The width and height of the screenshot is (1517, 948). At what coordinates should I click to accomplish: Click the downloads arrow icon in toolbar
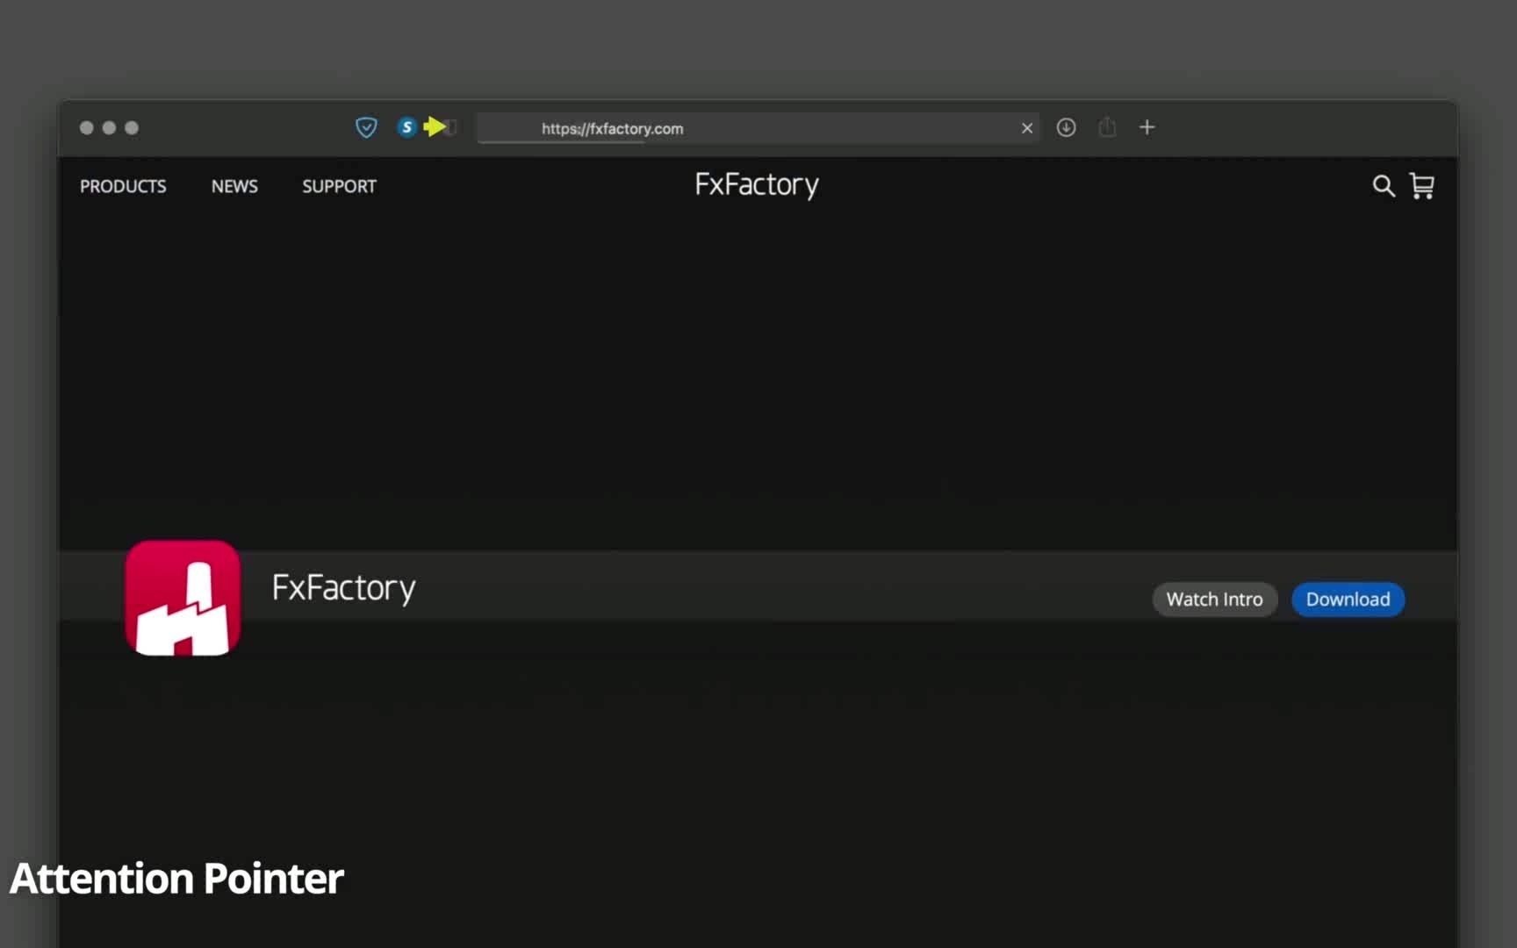point(1066,127)
